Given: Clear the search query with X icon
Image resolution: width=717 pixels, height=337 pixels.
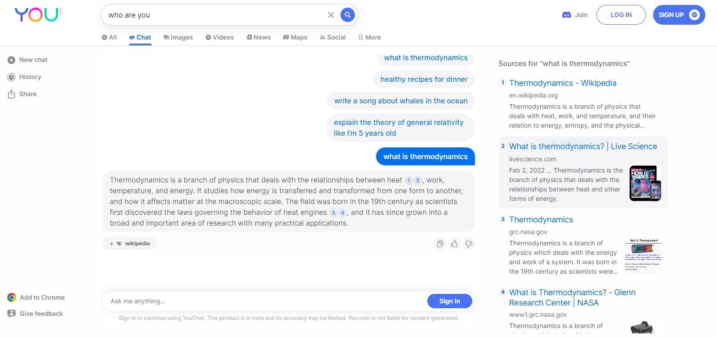Looking at the screenshot, I should tap(331, 15).
